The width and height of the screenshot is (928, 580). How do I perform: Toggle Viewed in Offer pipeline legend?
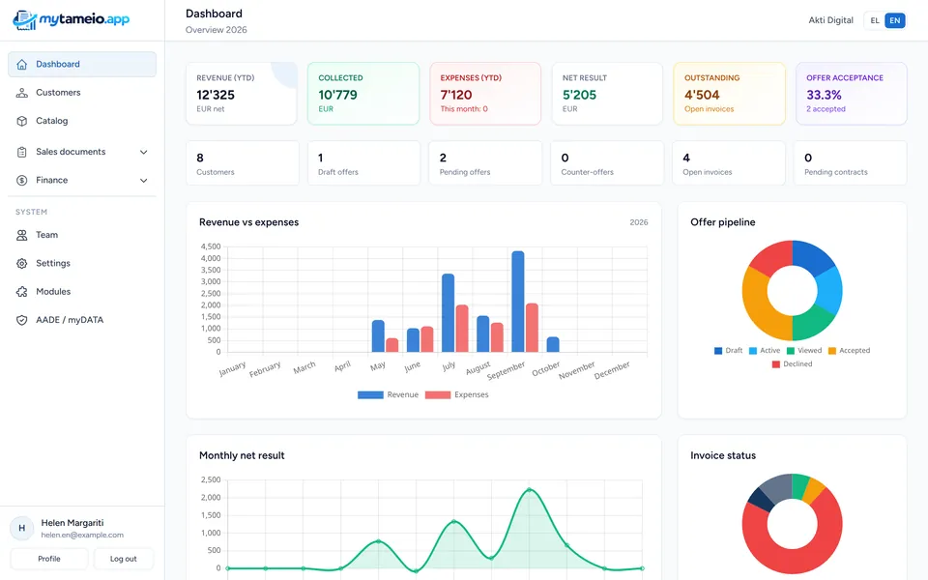click(803, 350)
